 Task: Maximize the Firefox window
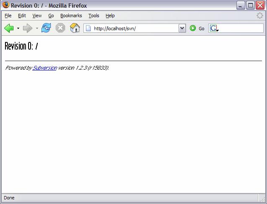[x=250, y=5]
